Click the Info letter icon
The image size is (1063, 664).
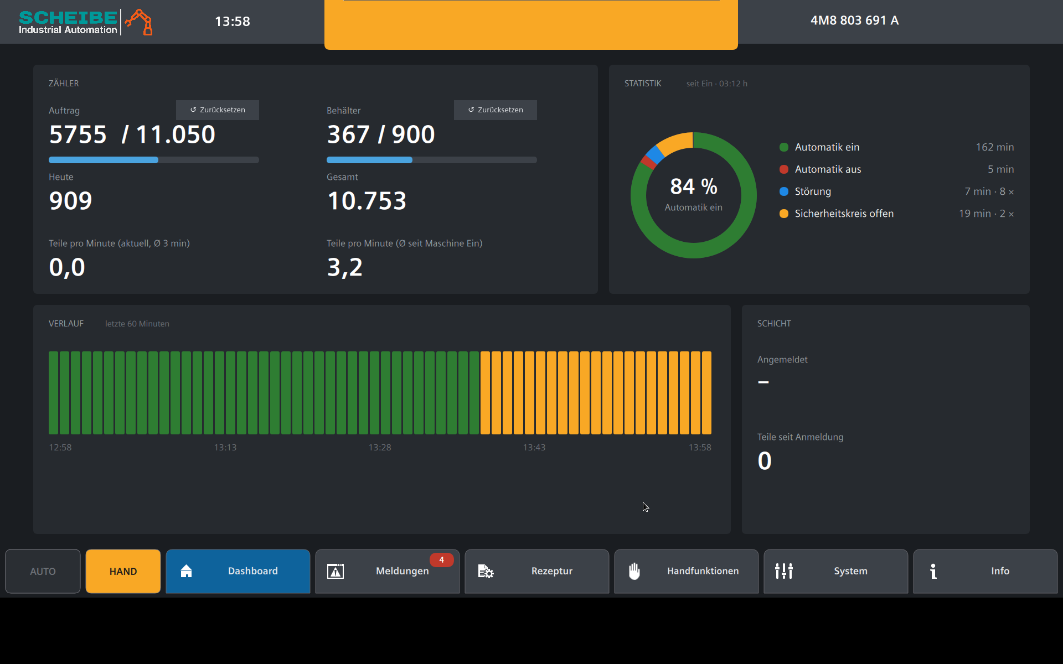[933, 571]
